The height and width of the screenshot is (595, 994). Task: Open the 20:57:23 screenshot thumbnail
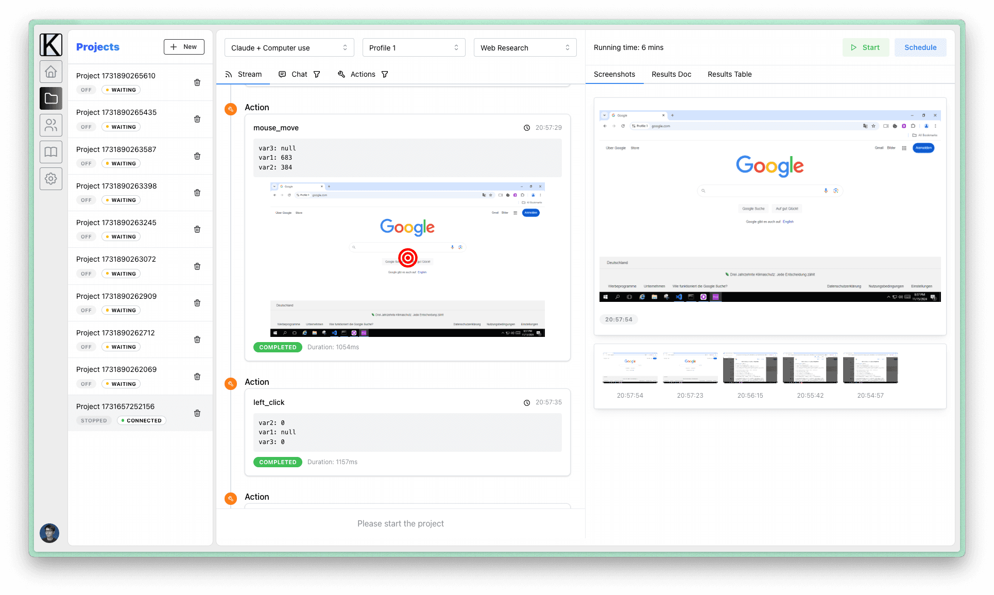coord(690,368)
